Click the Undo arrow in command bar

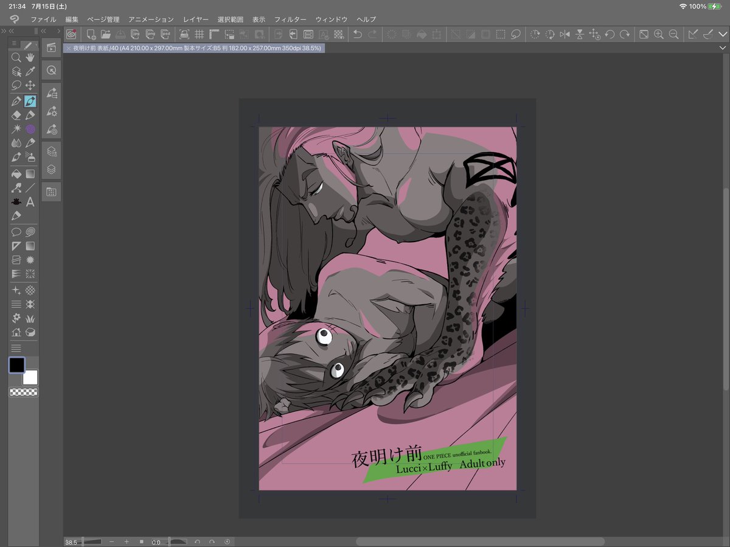pos(358,35)
